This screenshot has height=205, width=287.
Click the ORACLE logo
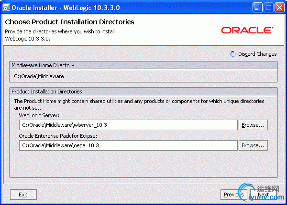pos(247,31)
